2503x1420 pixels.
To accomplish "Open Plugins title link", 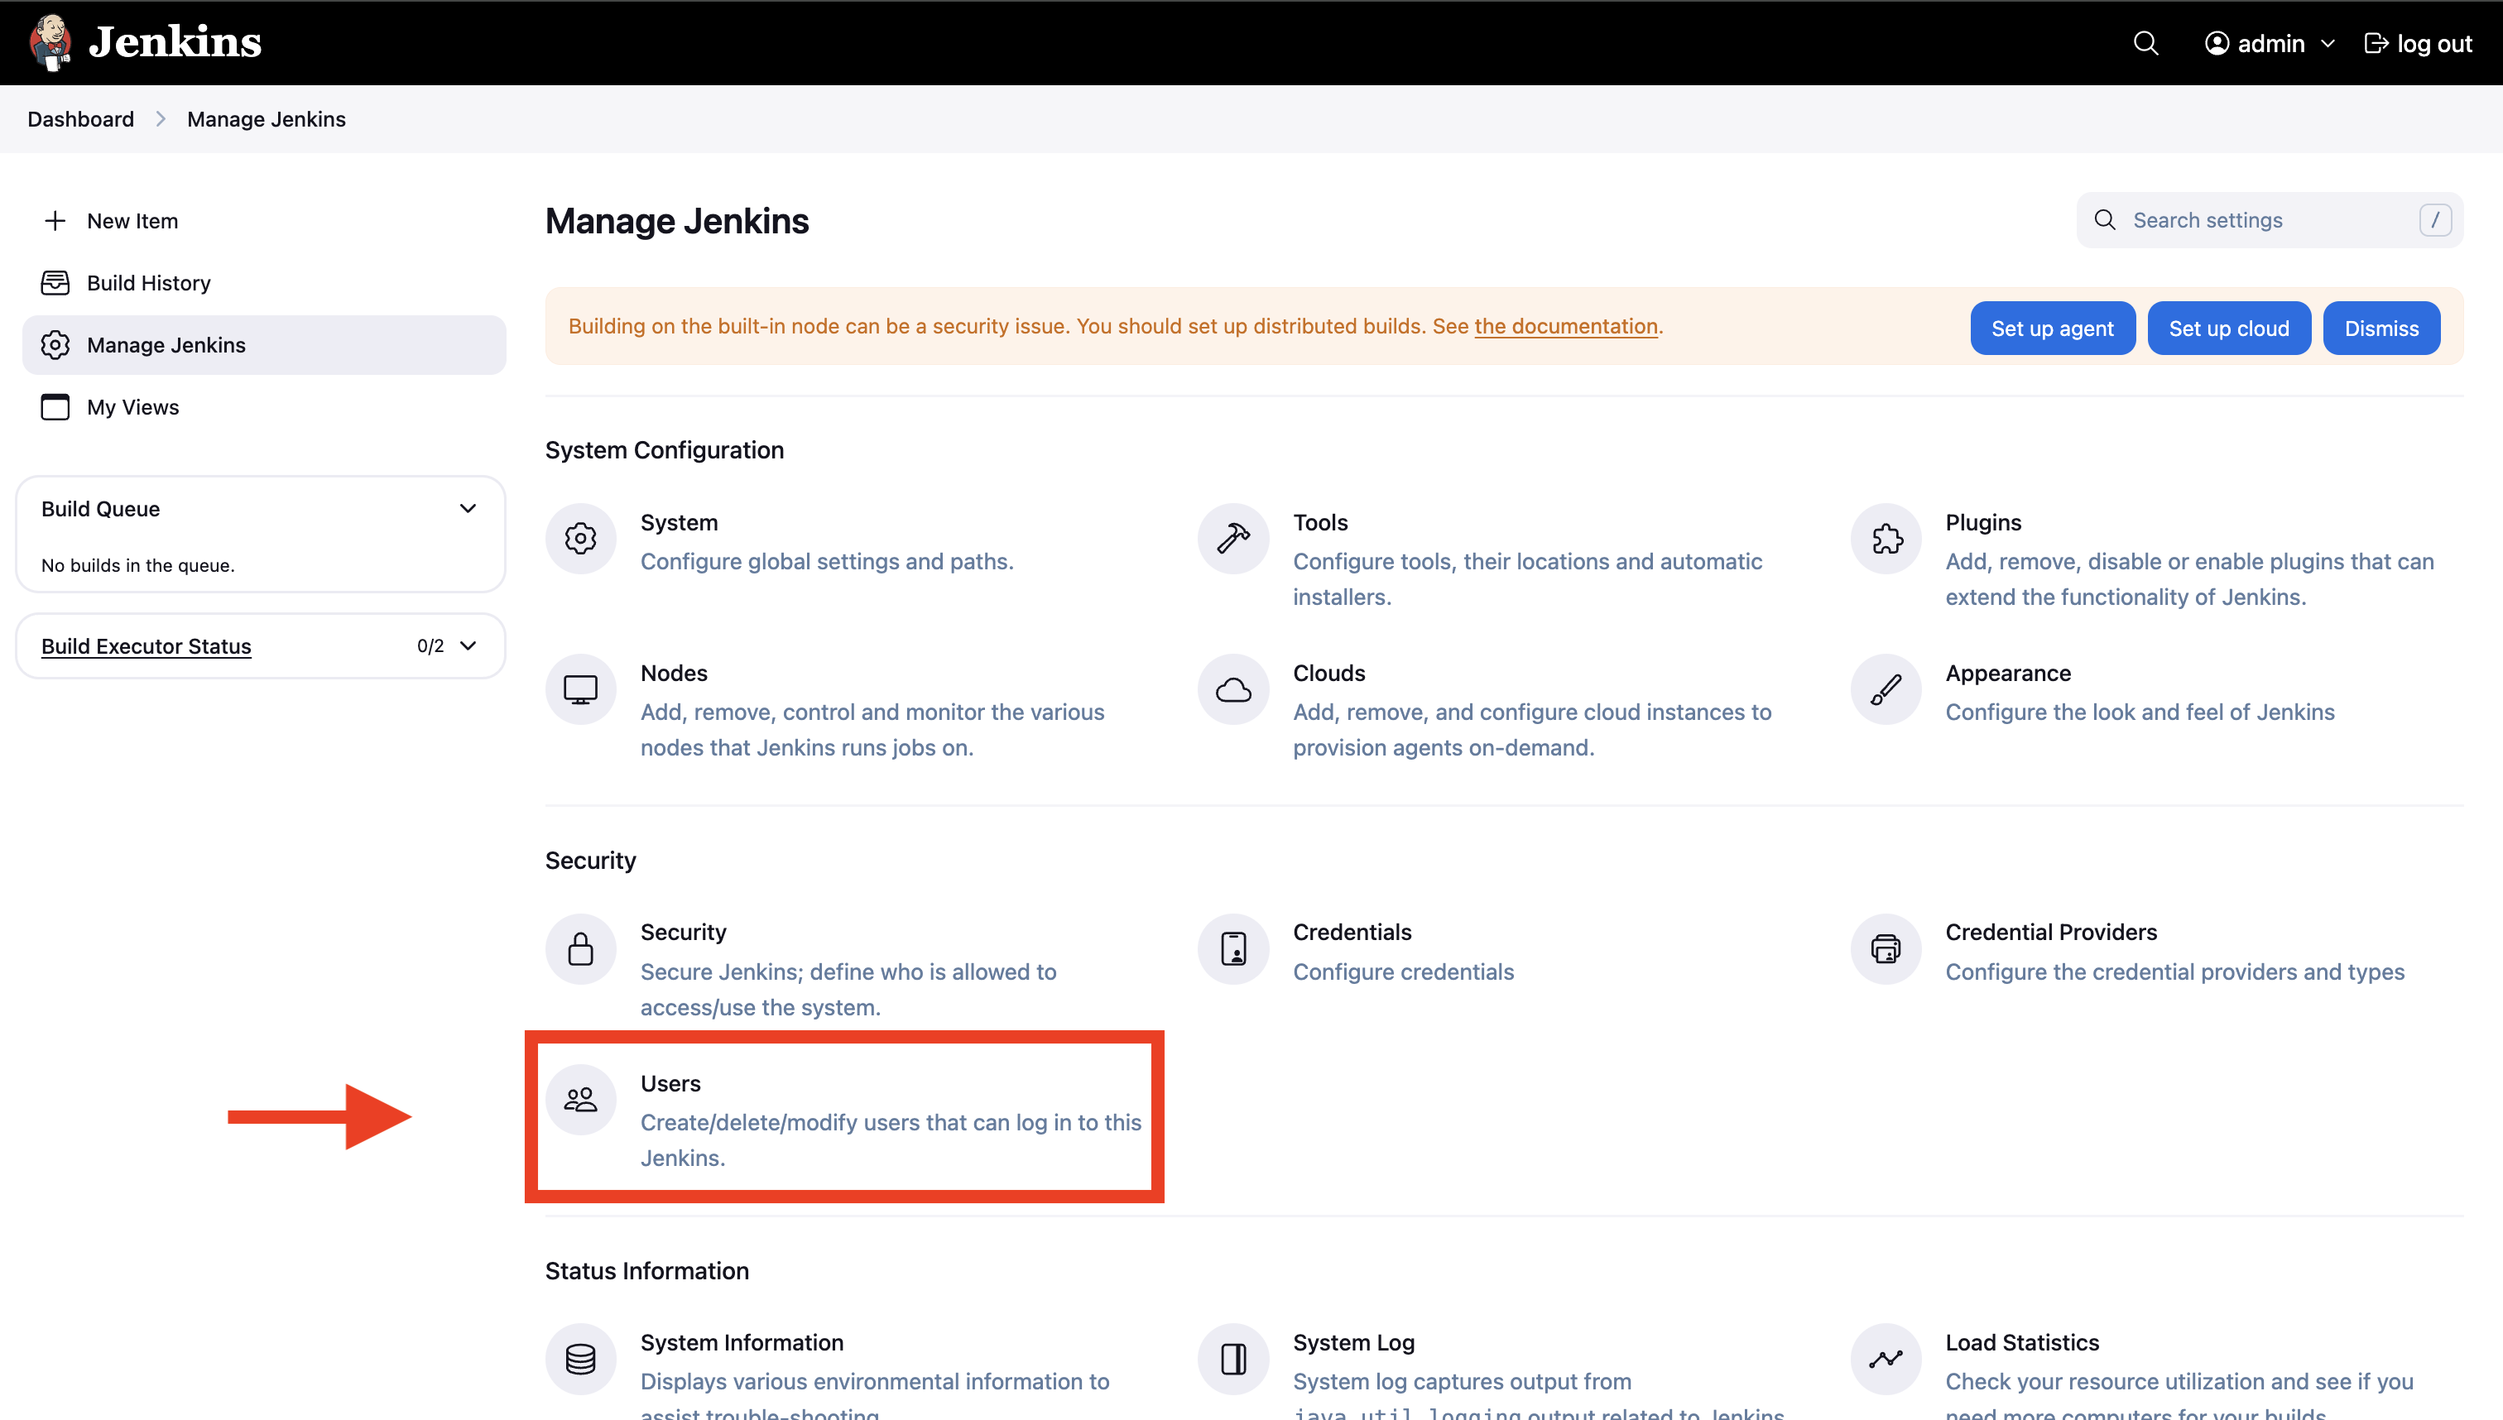I will (x=1983, y=523).
